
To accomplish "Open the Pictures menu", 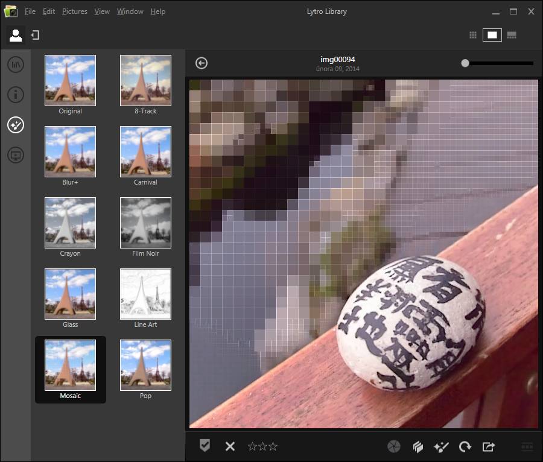I will 74,11.
